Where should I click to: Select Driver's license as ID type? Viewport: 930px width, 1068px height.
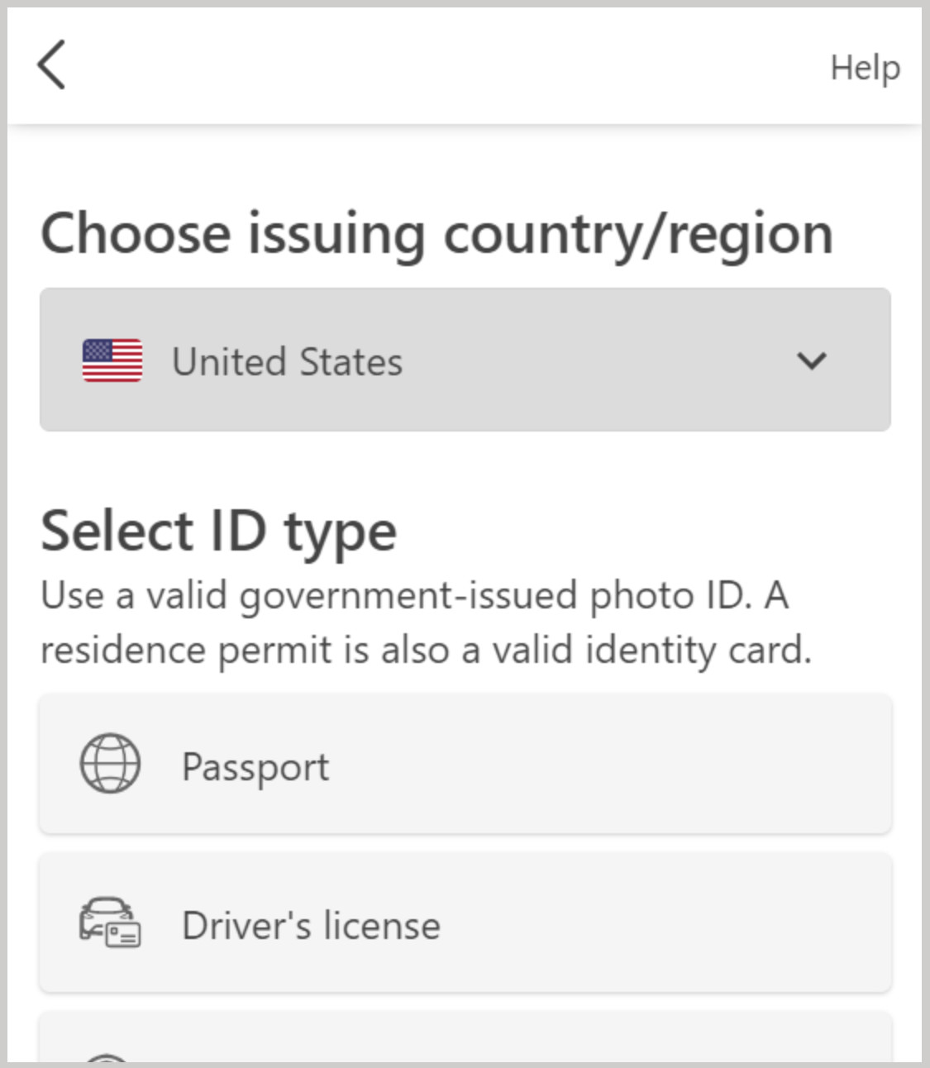(x=465, y=923)
